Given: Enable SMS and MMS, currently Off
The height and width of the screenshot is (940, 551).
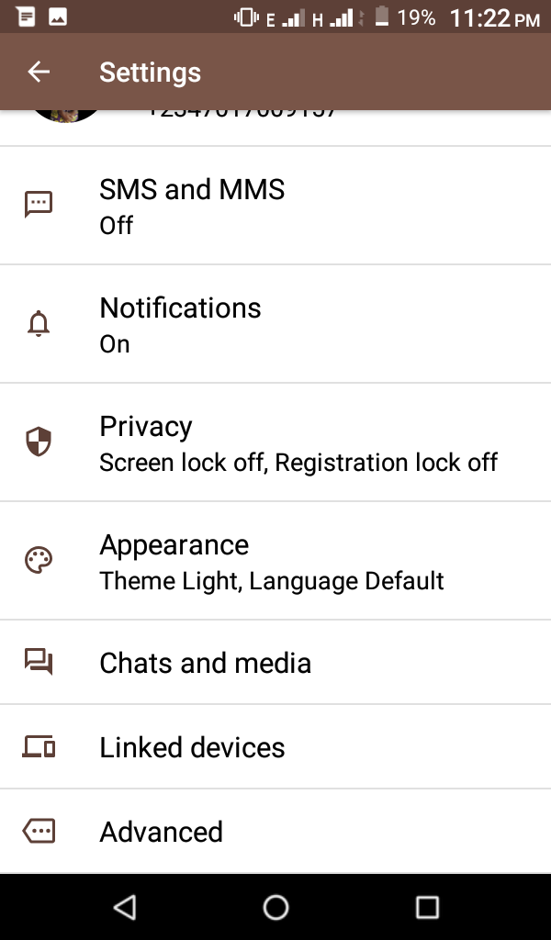Looking at the screenshot, I should [275, 205].
